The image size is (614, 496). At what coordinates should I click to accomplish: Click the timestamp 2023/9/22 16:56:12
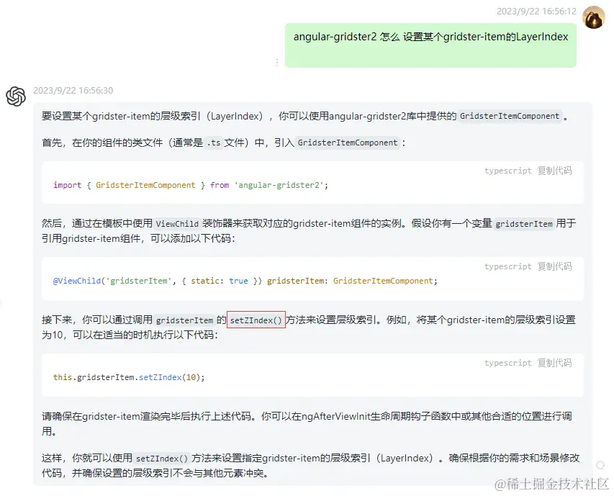(536, 12)
